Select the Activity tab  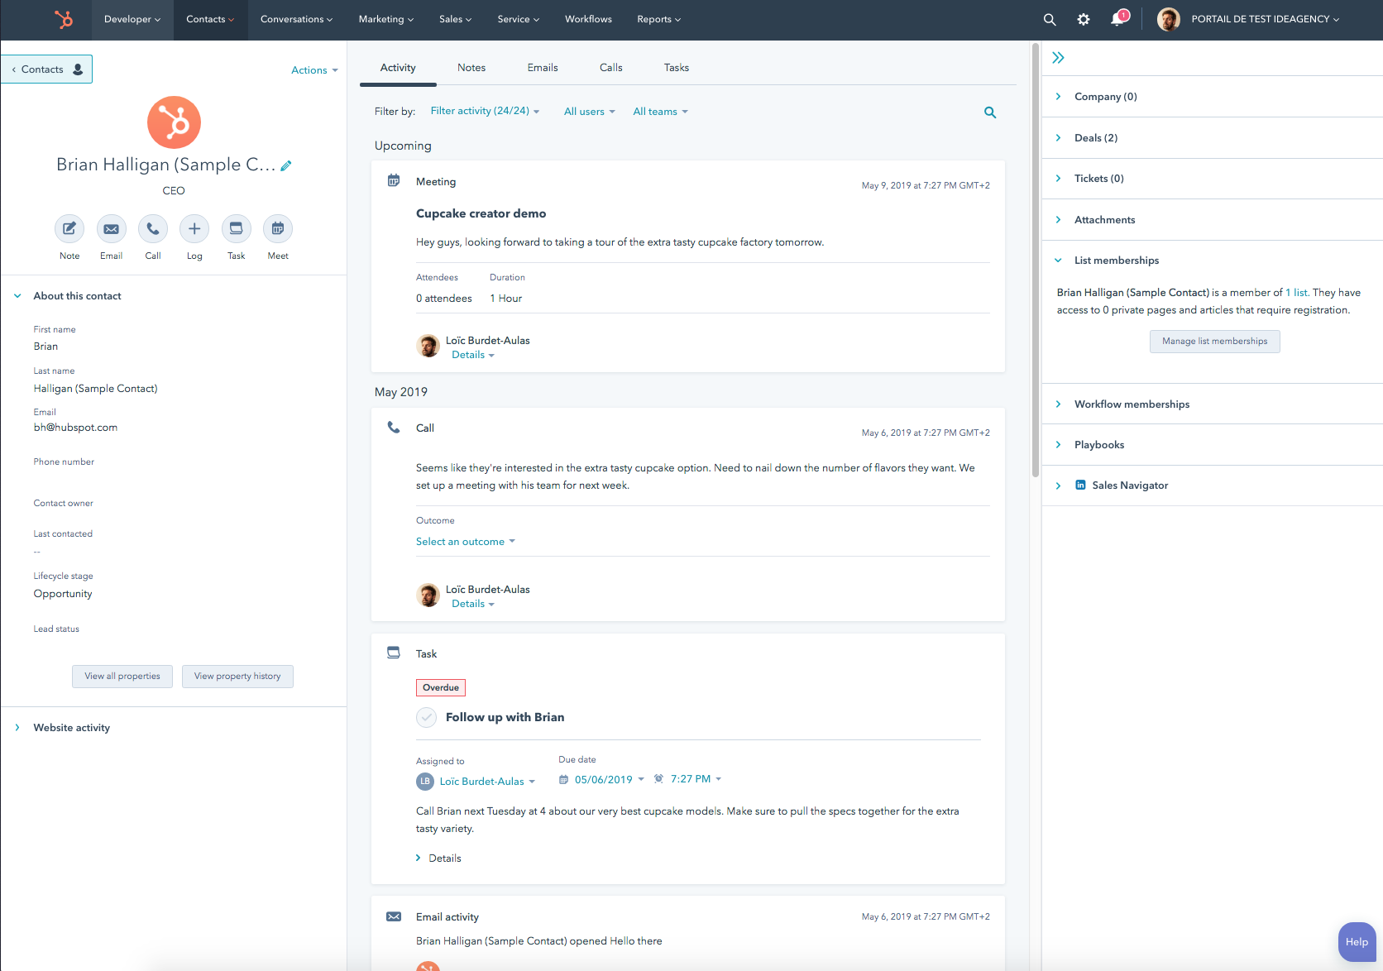point(398,68)
